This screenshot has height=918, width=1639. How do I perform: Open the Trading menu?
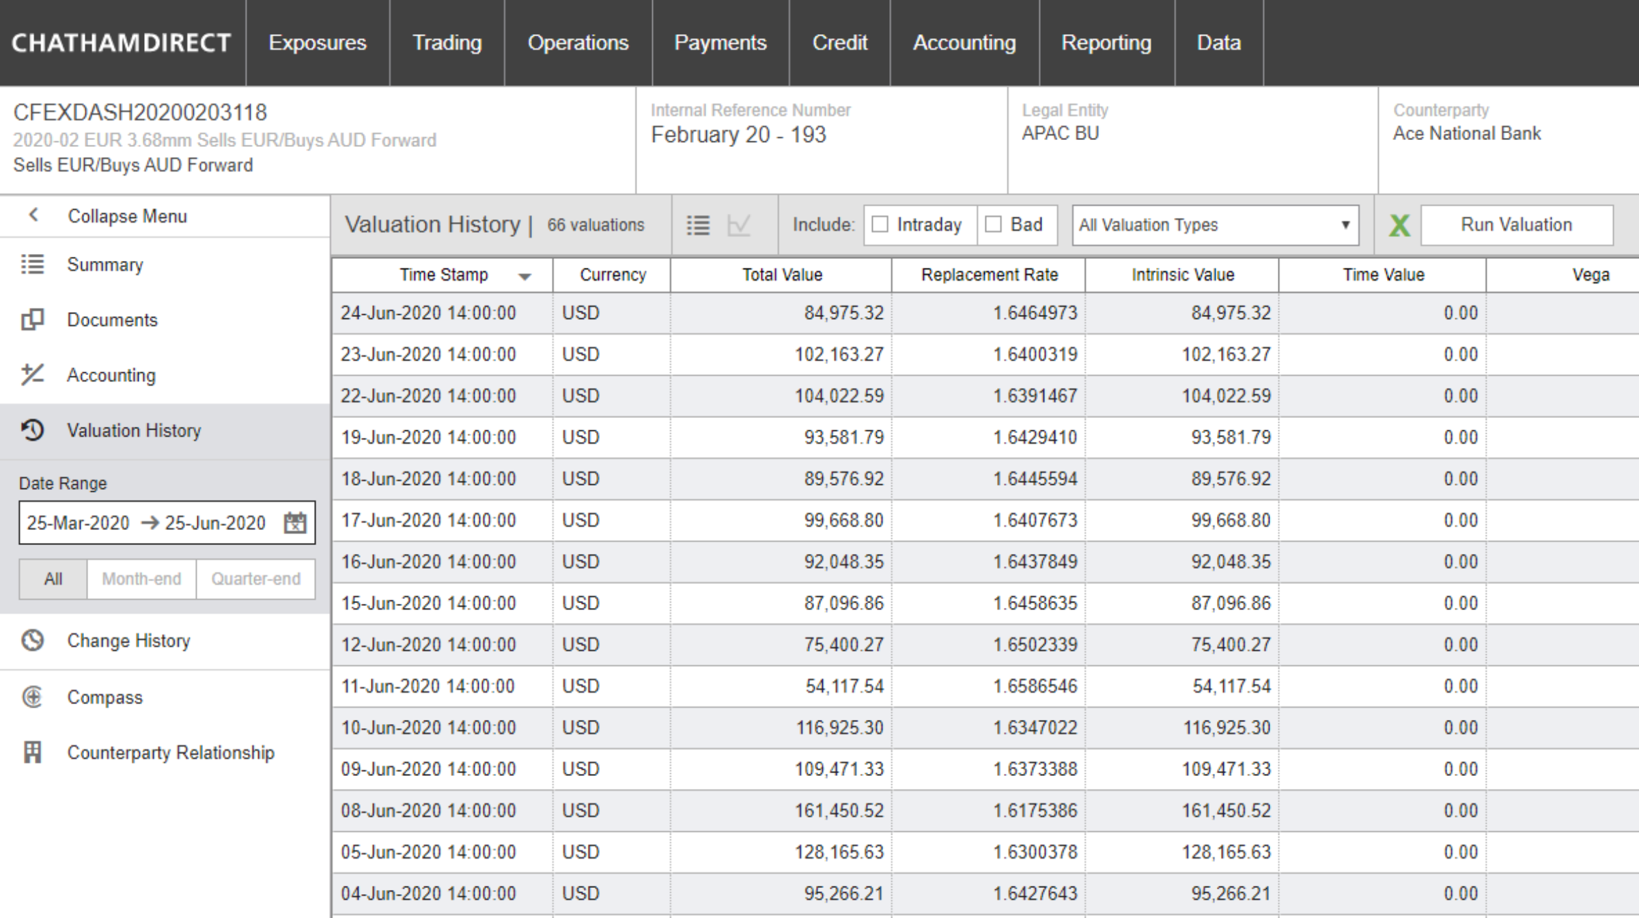(447, 43)
